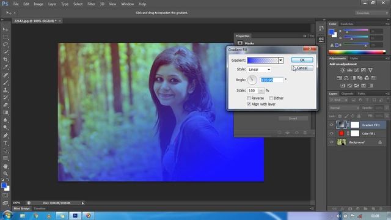Screen dimensions: 391x220
Task: Select the Lasso tool
Action: click(5, 45)
